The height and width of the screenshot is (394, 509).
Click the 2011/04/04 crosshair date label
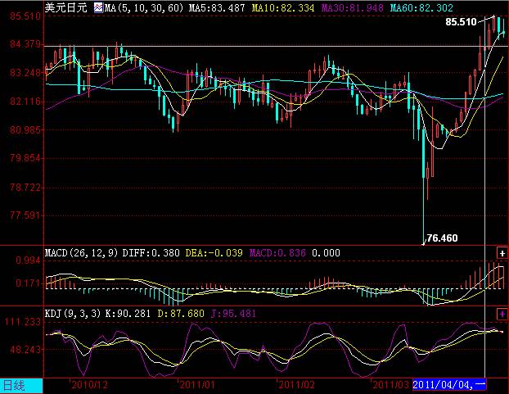[449, 385]
